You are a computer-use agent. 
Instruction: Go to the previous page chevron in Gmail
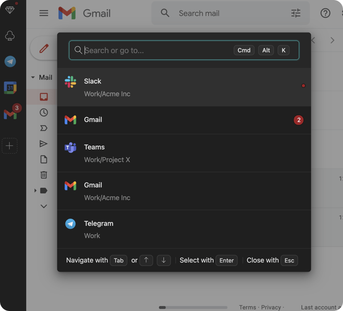[313, 40]
